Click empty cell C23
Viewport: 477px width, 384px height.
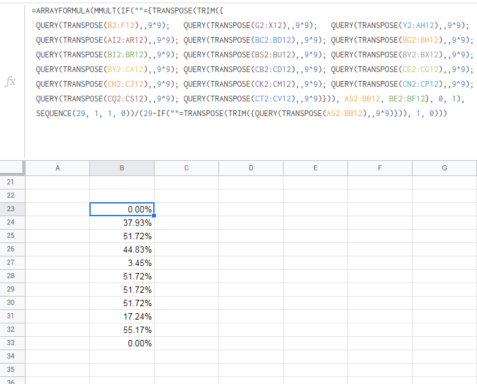click(x=186, y=209)
